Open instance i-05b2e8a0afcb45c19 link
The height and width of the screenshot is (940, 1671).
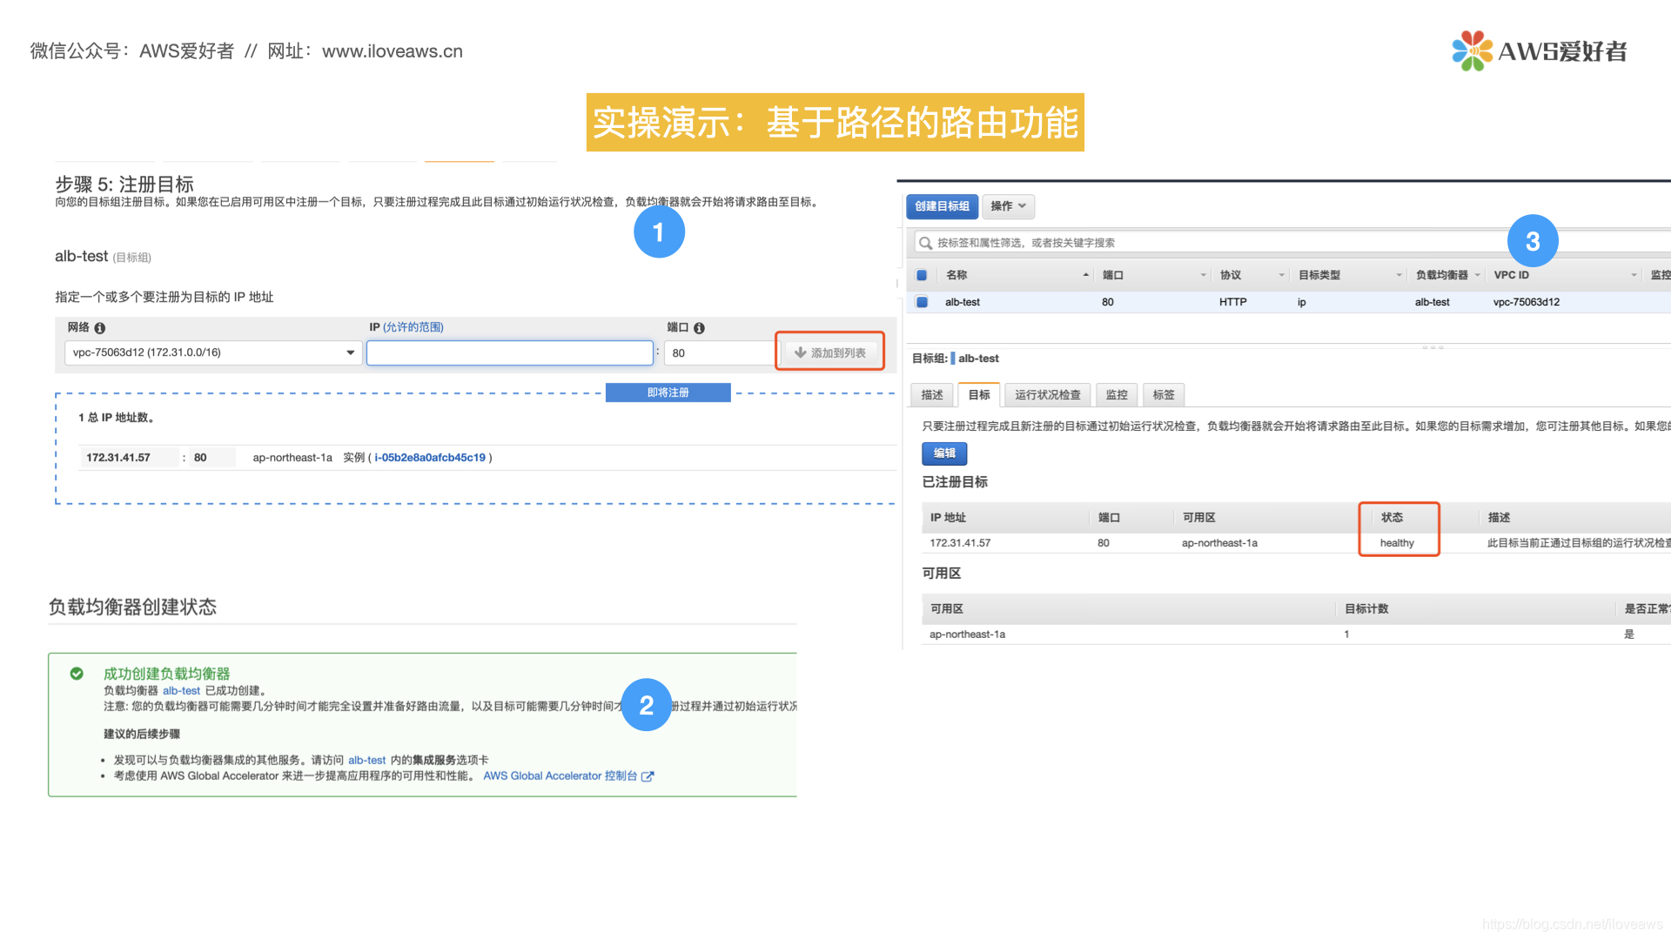tap(430, 458)
